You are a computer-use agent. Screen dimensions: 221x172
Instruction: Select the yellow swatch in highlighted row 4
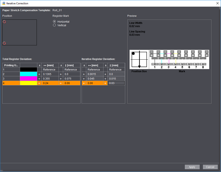[28, 83]
